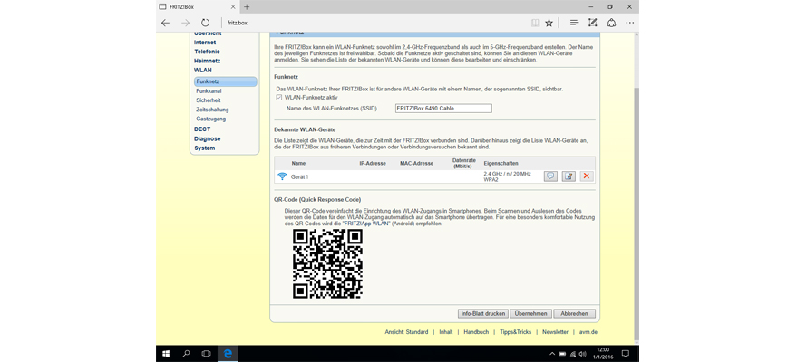Click the SSID name input field

(442, 109)
